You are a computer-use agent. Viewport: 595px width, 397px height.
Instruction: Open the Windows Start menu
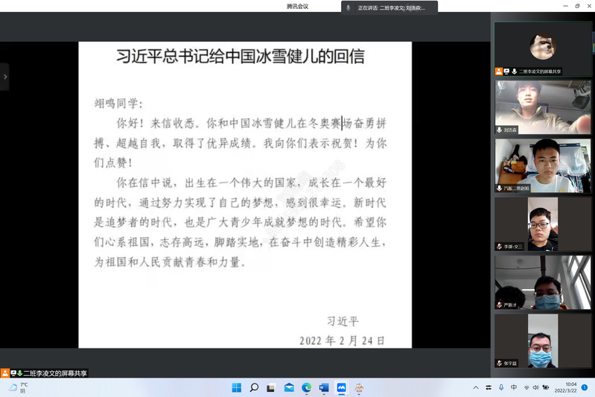coord(236,388)
